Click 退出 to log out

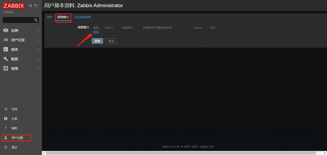[x=14, y=147]
